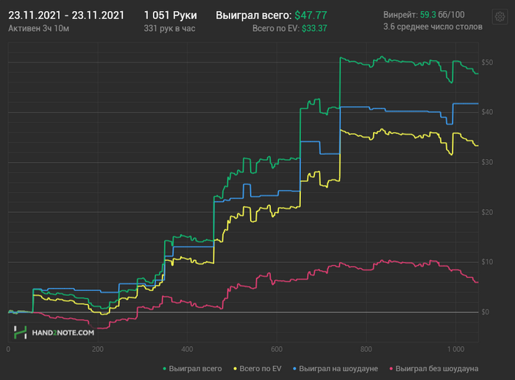Click the 1 000 x-axis label

(456, 349)
